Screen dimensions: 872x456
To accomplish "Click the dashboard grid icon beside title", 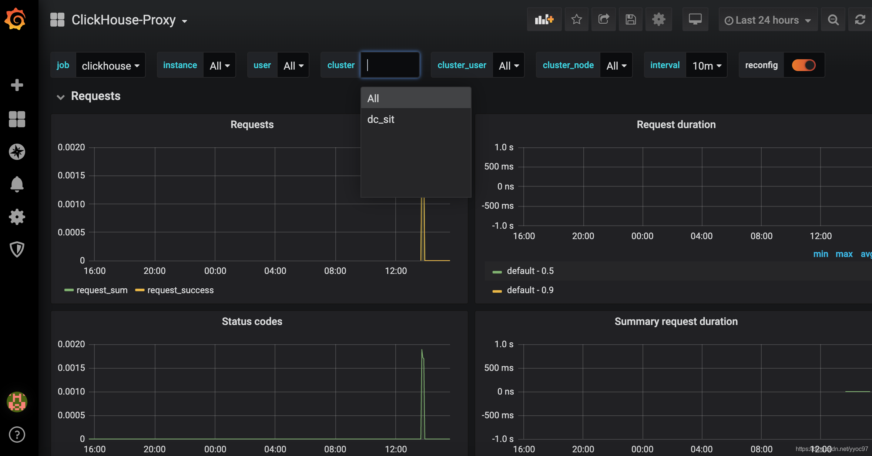I will pos(57,20).
